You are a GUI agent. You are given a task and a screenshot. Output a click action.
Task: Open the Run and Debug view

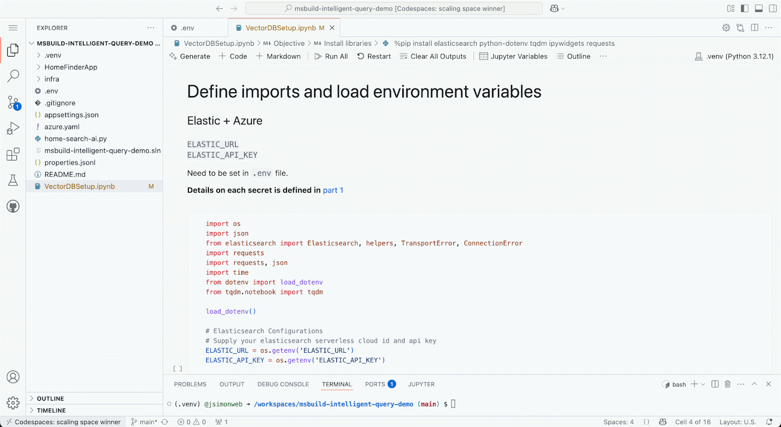13,128
